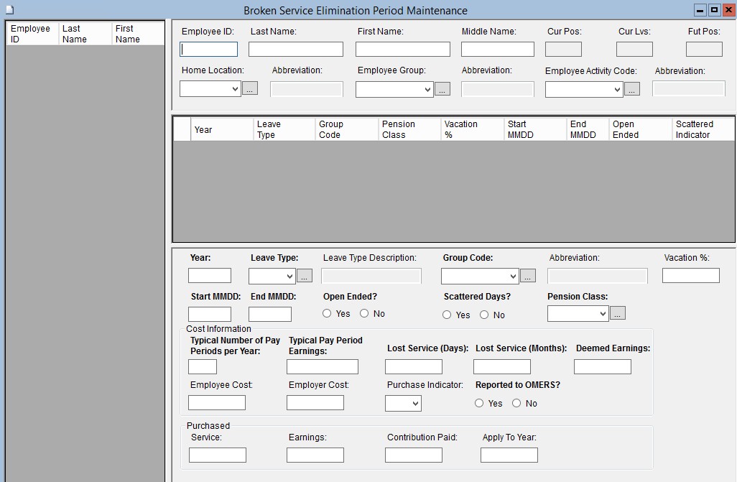Select No for Scattered Days

click(x=484, y=315)
